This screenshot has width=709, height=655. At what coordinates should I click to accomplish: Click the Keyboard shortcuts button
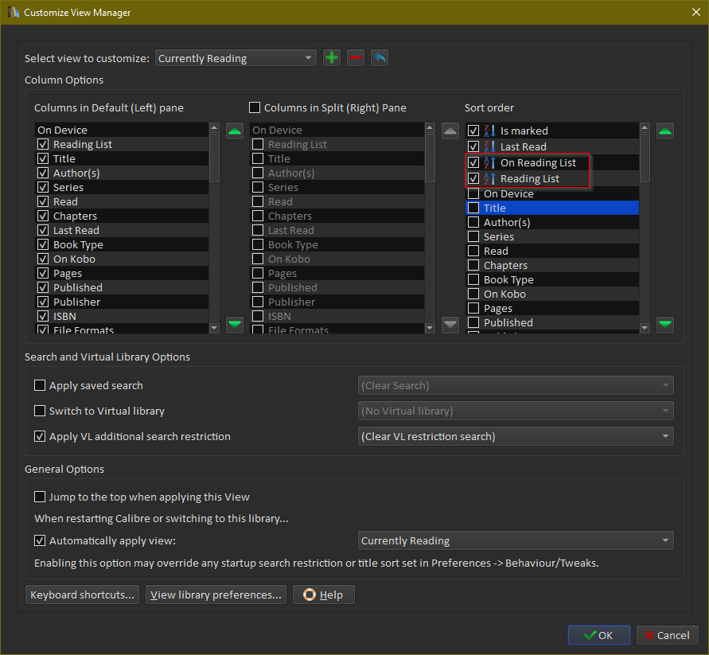(82, 595)
